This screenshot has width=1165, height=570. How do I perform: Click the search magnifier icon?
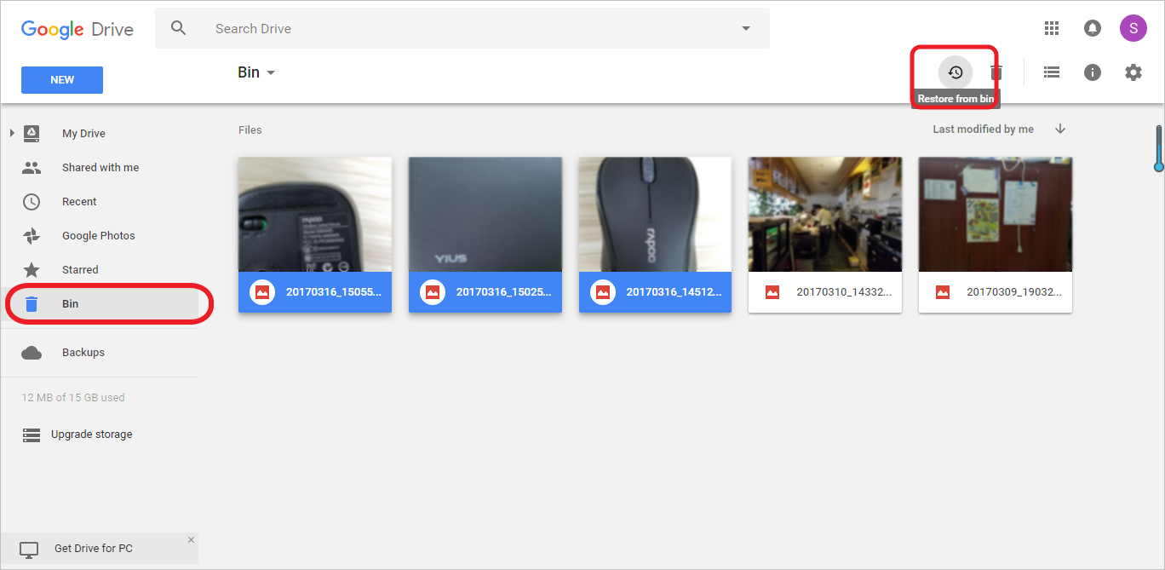(178, 28)
